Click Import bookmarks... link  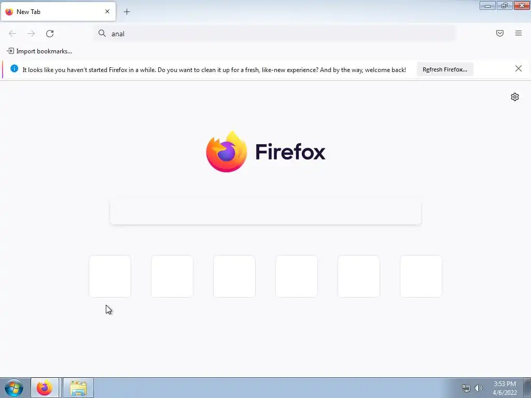click(39, 51)
